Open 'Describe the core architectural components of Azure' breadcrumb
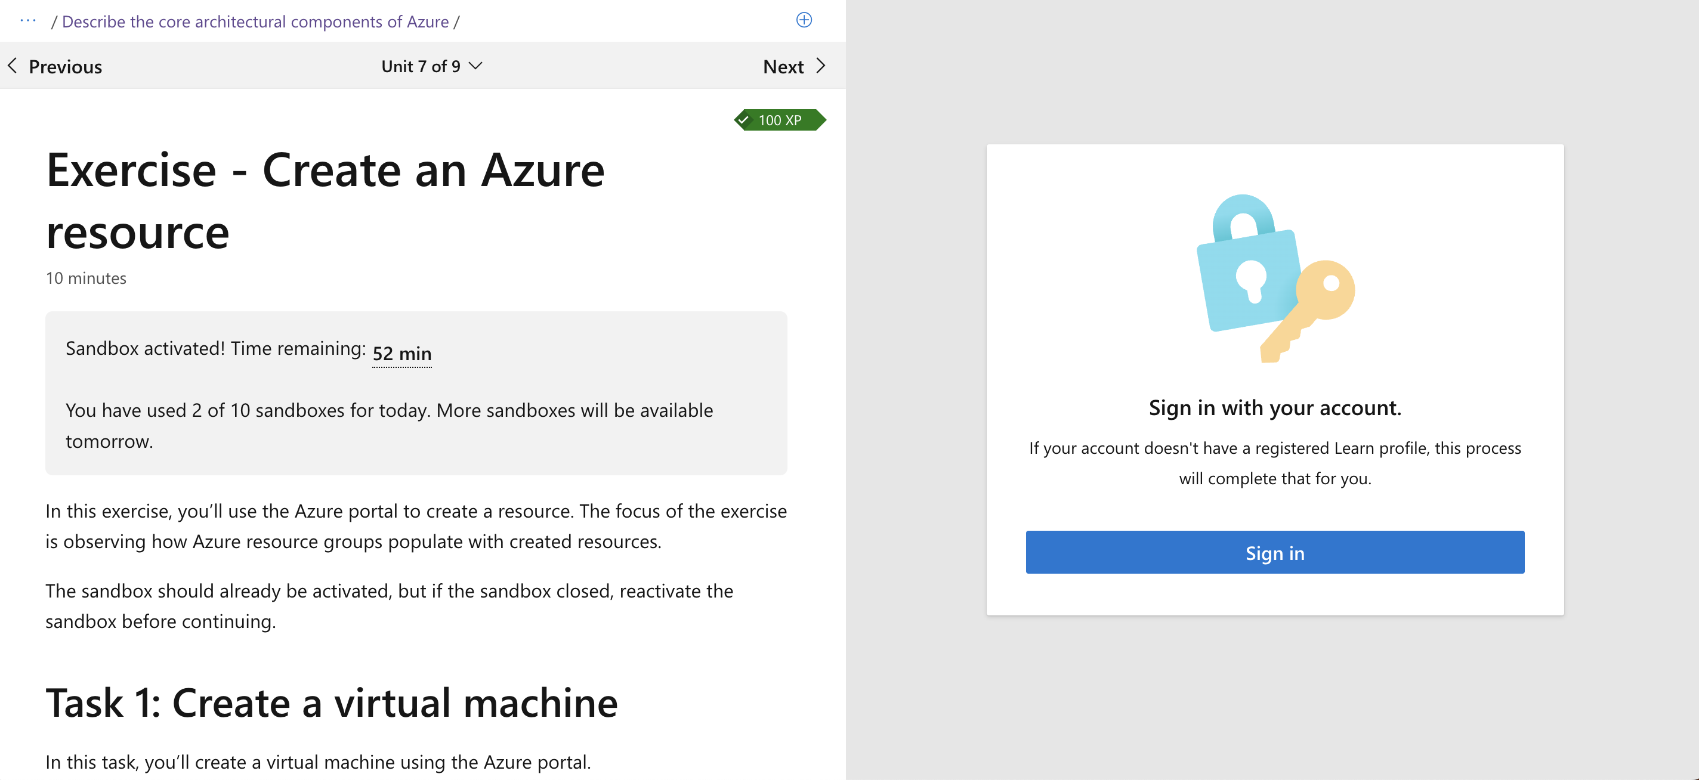 [255, 21]
